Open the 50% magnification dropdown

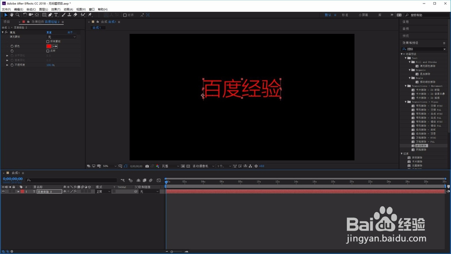tap(110, 166)
